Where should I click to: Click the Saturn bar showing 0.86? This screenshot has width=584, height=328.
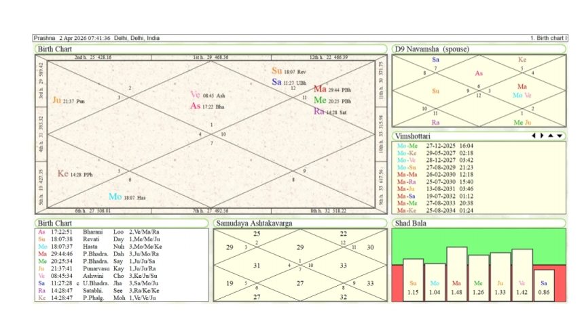click(544, 285)
